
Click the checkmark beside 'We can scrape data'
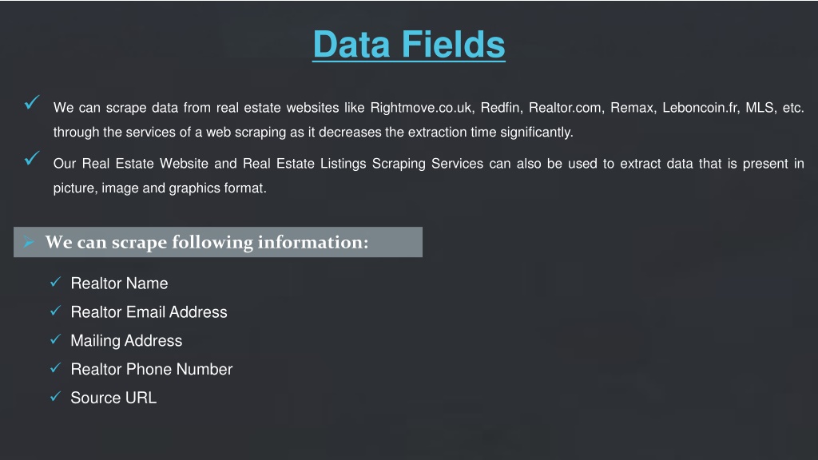32,102
